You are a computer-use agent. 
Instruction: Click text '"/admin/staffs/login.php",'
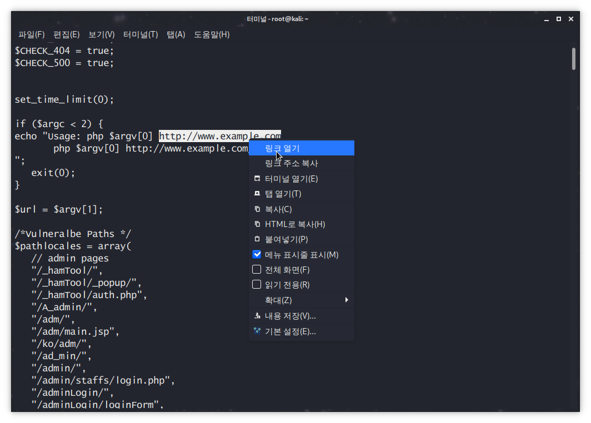click(103, 380)
